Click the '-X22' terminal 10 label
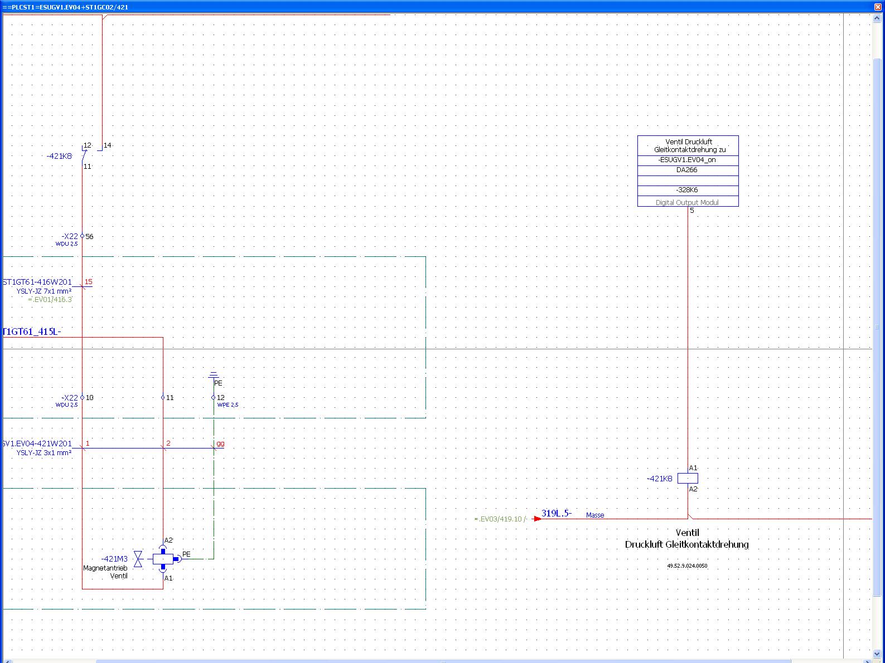Screen dimensions: 885x663 point(70,398)
